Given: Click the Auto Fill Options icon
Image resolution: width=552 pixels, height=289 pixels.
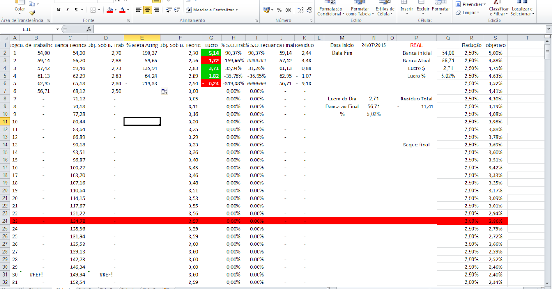Looking at the screenshot, I should coord(164,91).
